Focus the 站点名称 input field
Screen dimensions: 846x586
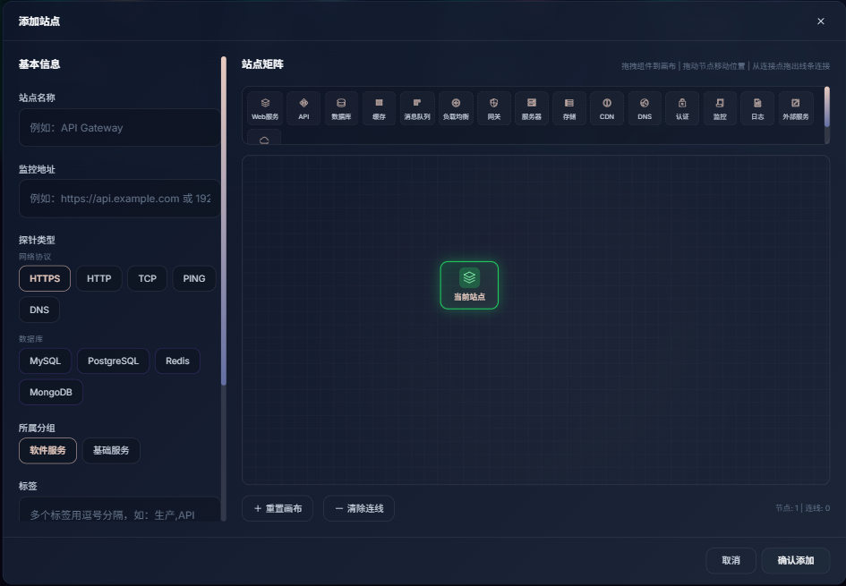coord(119,128)
